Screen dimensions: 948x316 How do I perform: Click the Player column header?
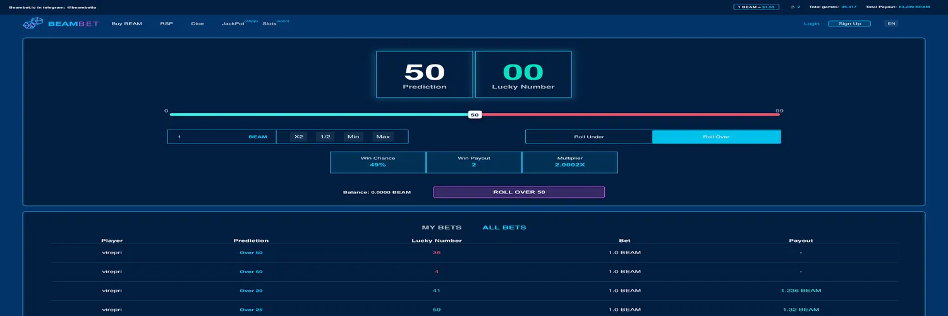click(112, 241)
